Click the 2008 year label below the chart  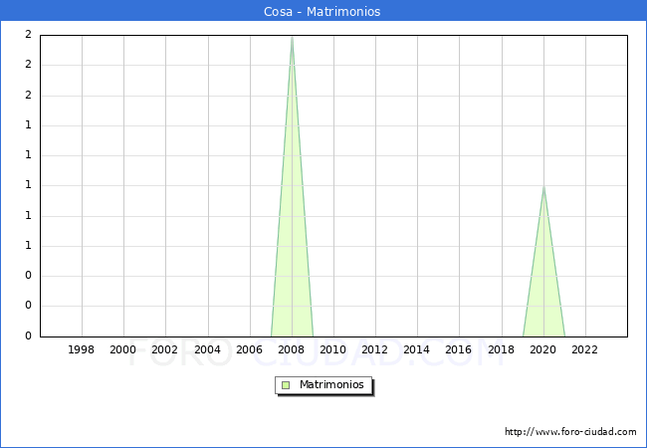click(292, 349)
